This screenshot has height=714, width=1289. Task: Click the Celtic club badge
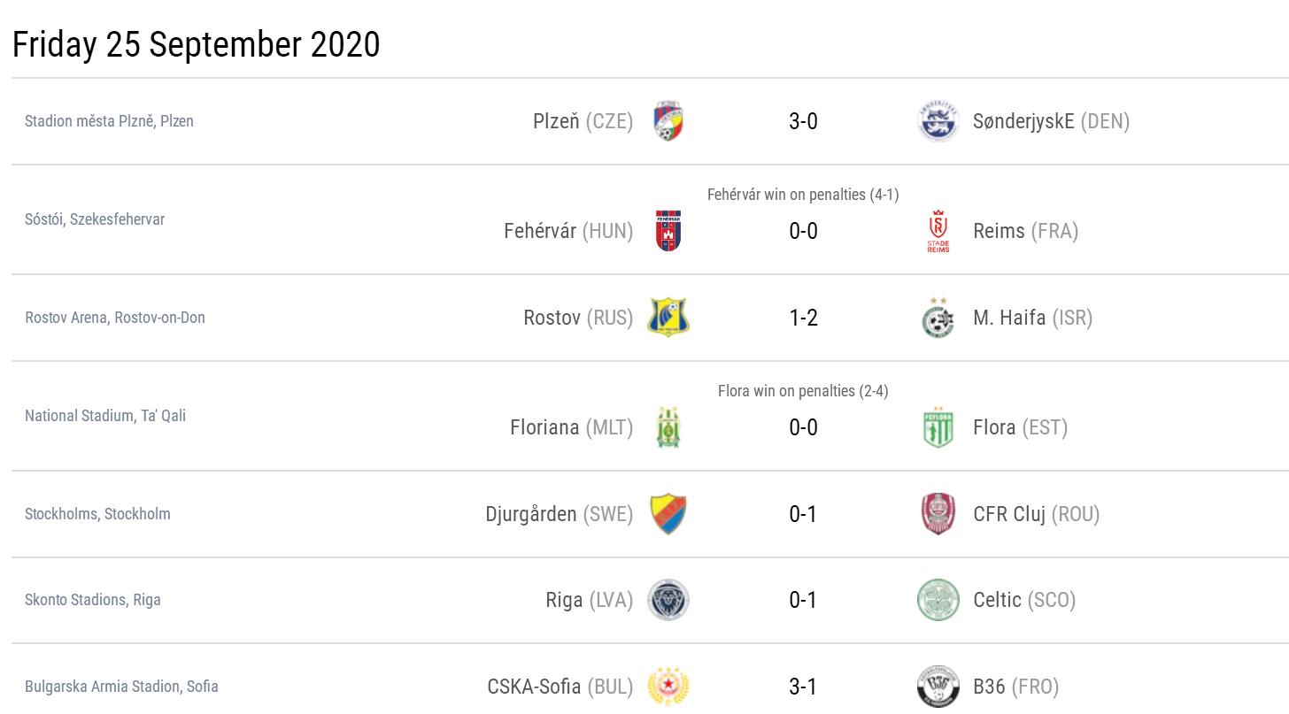click(x=938, y=600)
